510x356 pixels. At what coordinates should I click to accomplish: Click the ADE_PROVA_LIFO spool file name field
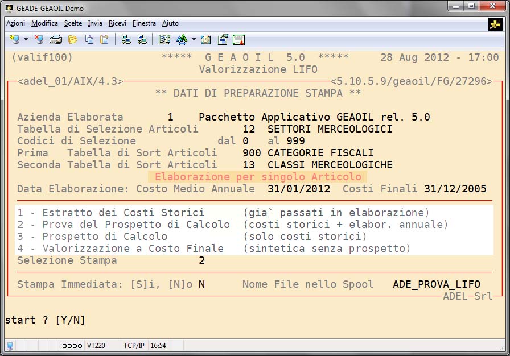436,284
